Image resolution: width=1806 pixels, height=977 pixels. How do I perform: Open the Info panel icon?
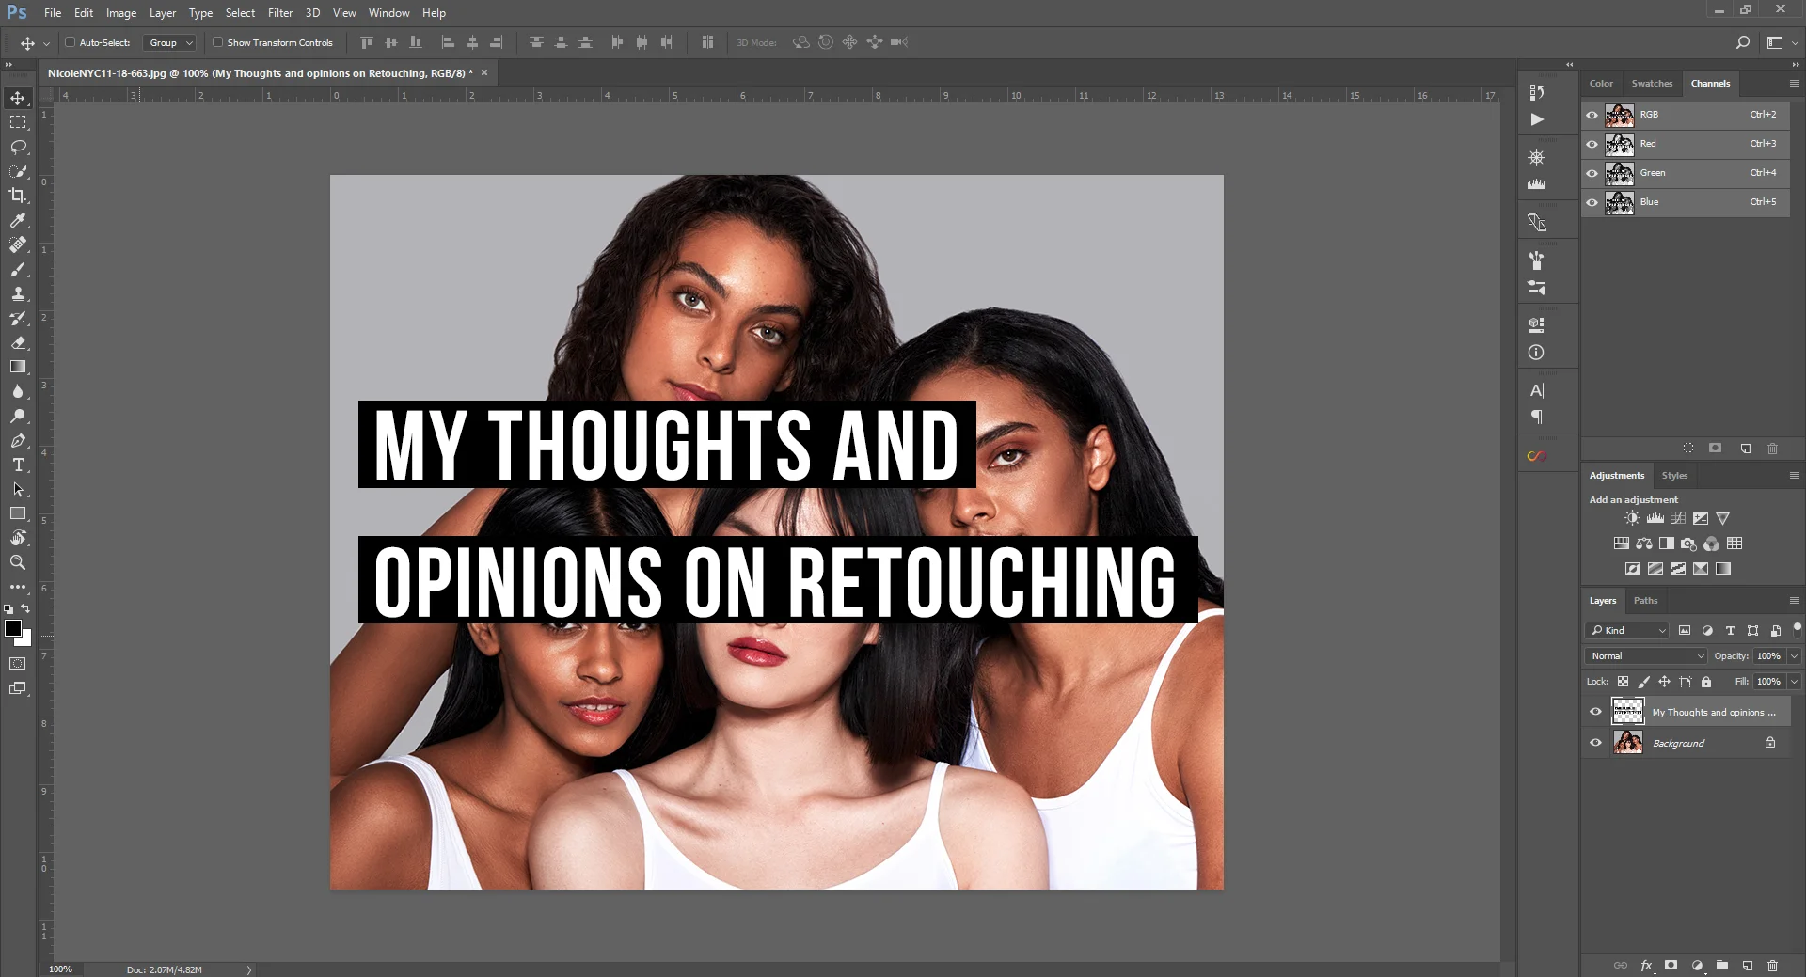1536,353
